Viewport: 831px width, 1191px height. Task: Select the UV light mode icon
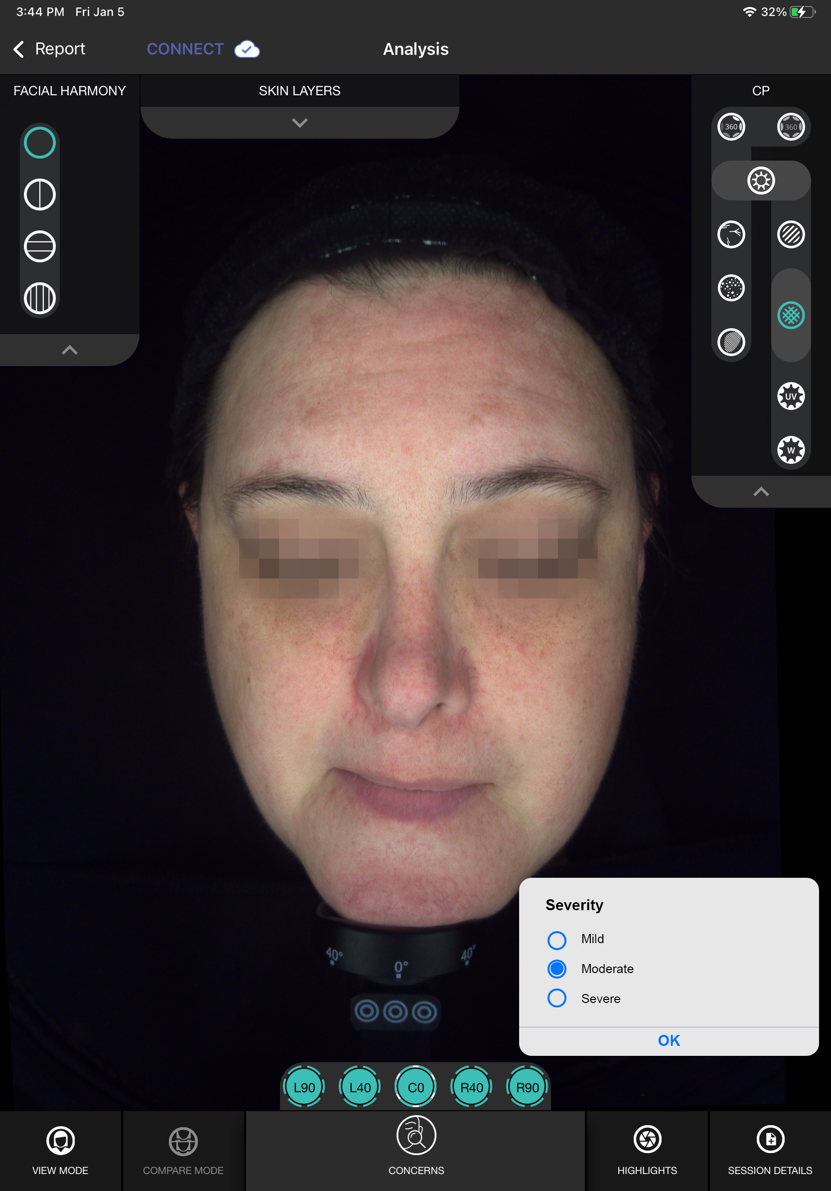click(x=790, y=397)
